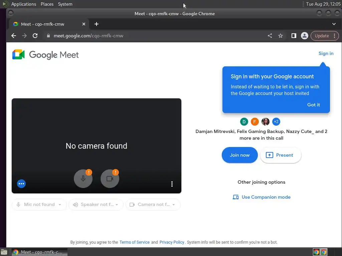
Task: Close the Meet browser tab
Action: coord(84,24)
